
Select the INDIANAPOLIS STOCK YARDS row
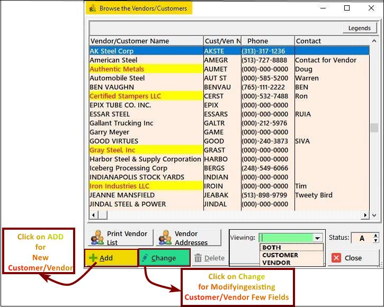click(x=229, y=177)
